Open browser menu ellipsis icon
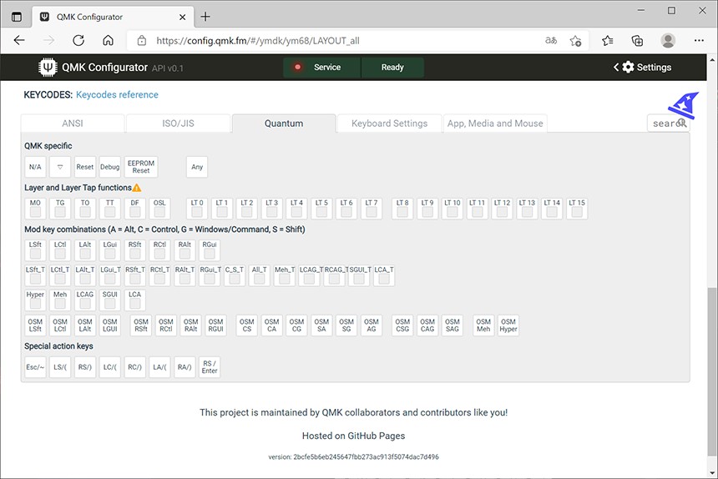This screenshot has height=479, width=718. pyautogui.click(x=699, y=40)
